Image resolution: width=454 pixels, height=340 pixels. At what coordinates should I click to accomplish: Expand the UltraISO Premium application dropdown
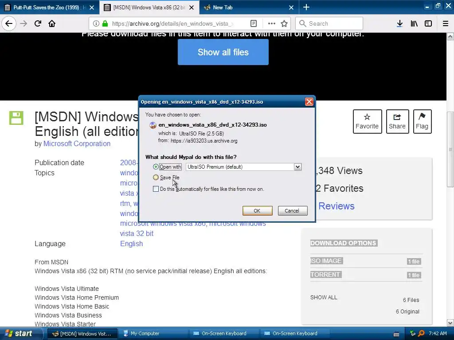pos(297,167)
